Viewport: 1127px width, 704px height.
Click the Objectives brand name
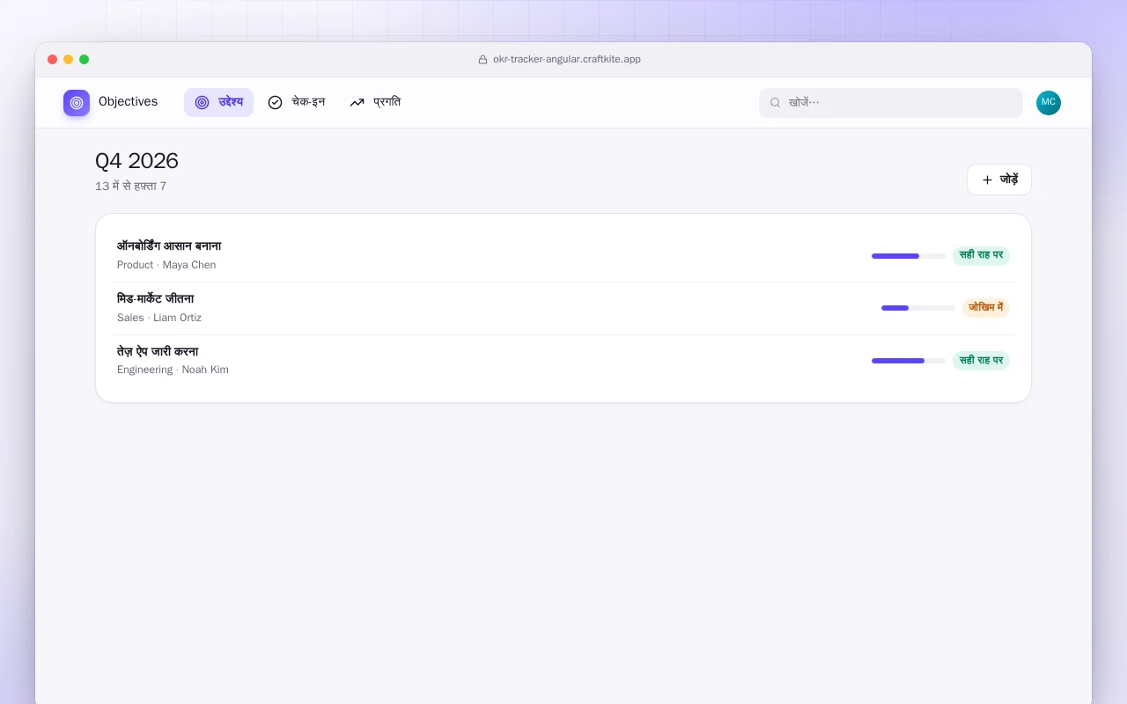point(128,102)
